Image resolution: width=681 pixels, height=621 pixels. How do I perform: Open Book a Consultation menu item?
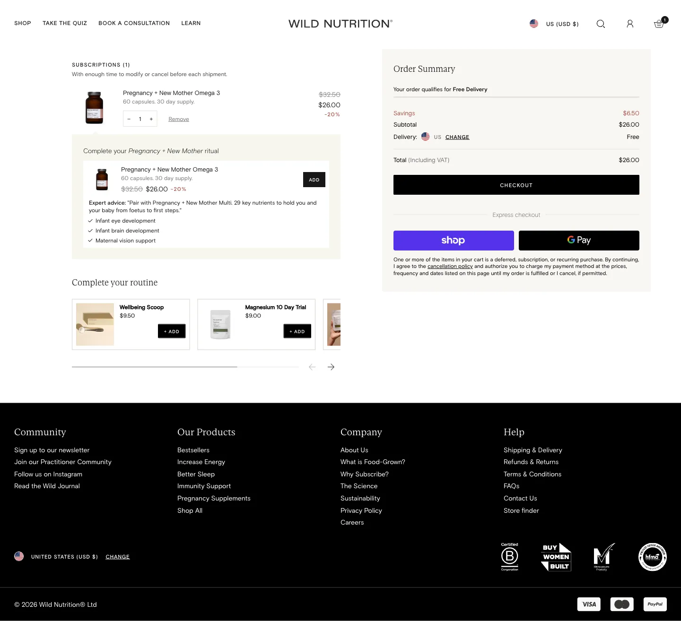[x=134, y=23]
